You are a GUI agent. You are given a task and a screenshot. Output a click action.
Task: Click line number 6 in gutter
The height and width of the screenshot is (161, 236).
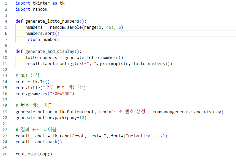coord(6,34)
